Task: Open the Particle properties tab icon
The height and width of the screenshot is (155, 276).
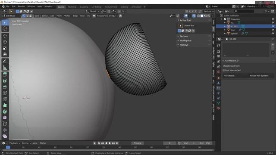Action: coord(219,88)
